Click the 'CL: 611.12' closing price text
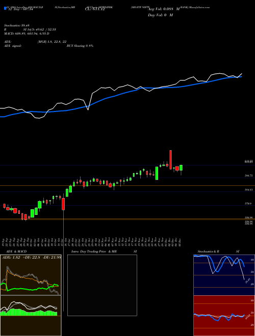This screenshot has height=336, width=255. click(x=95, y=9)
